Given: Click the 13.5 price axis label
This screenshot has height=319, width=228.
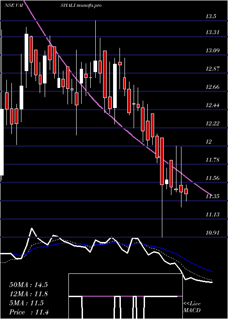Looking at the screenshot, I should click(x=211, y=17).
